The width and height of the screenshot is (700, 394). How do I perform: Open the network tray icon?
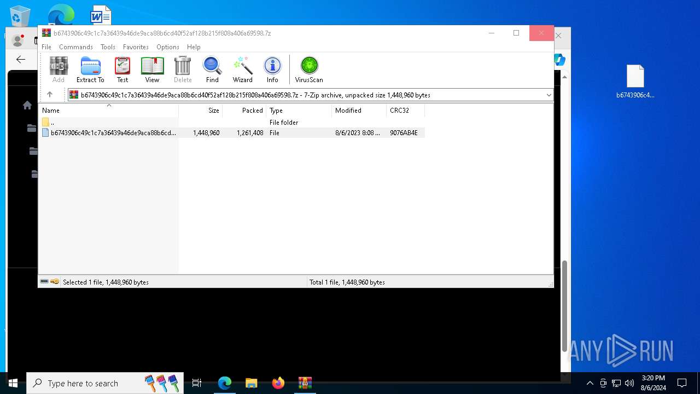coord(616,383)
